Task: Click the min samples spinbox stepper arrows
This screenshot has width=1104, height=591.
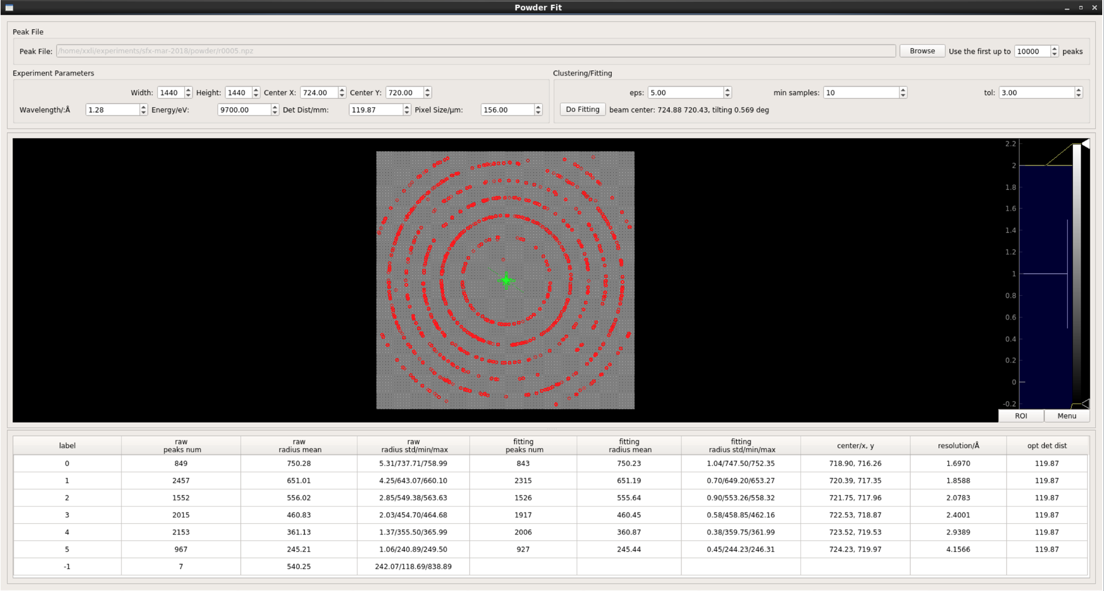Action: [903, 92]
